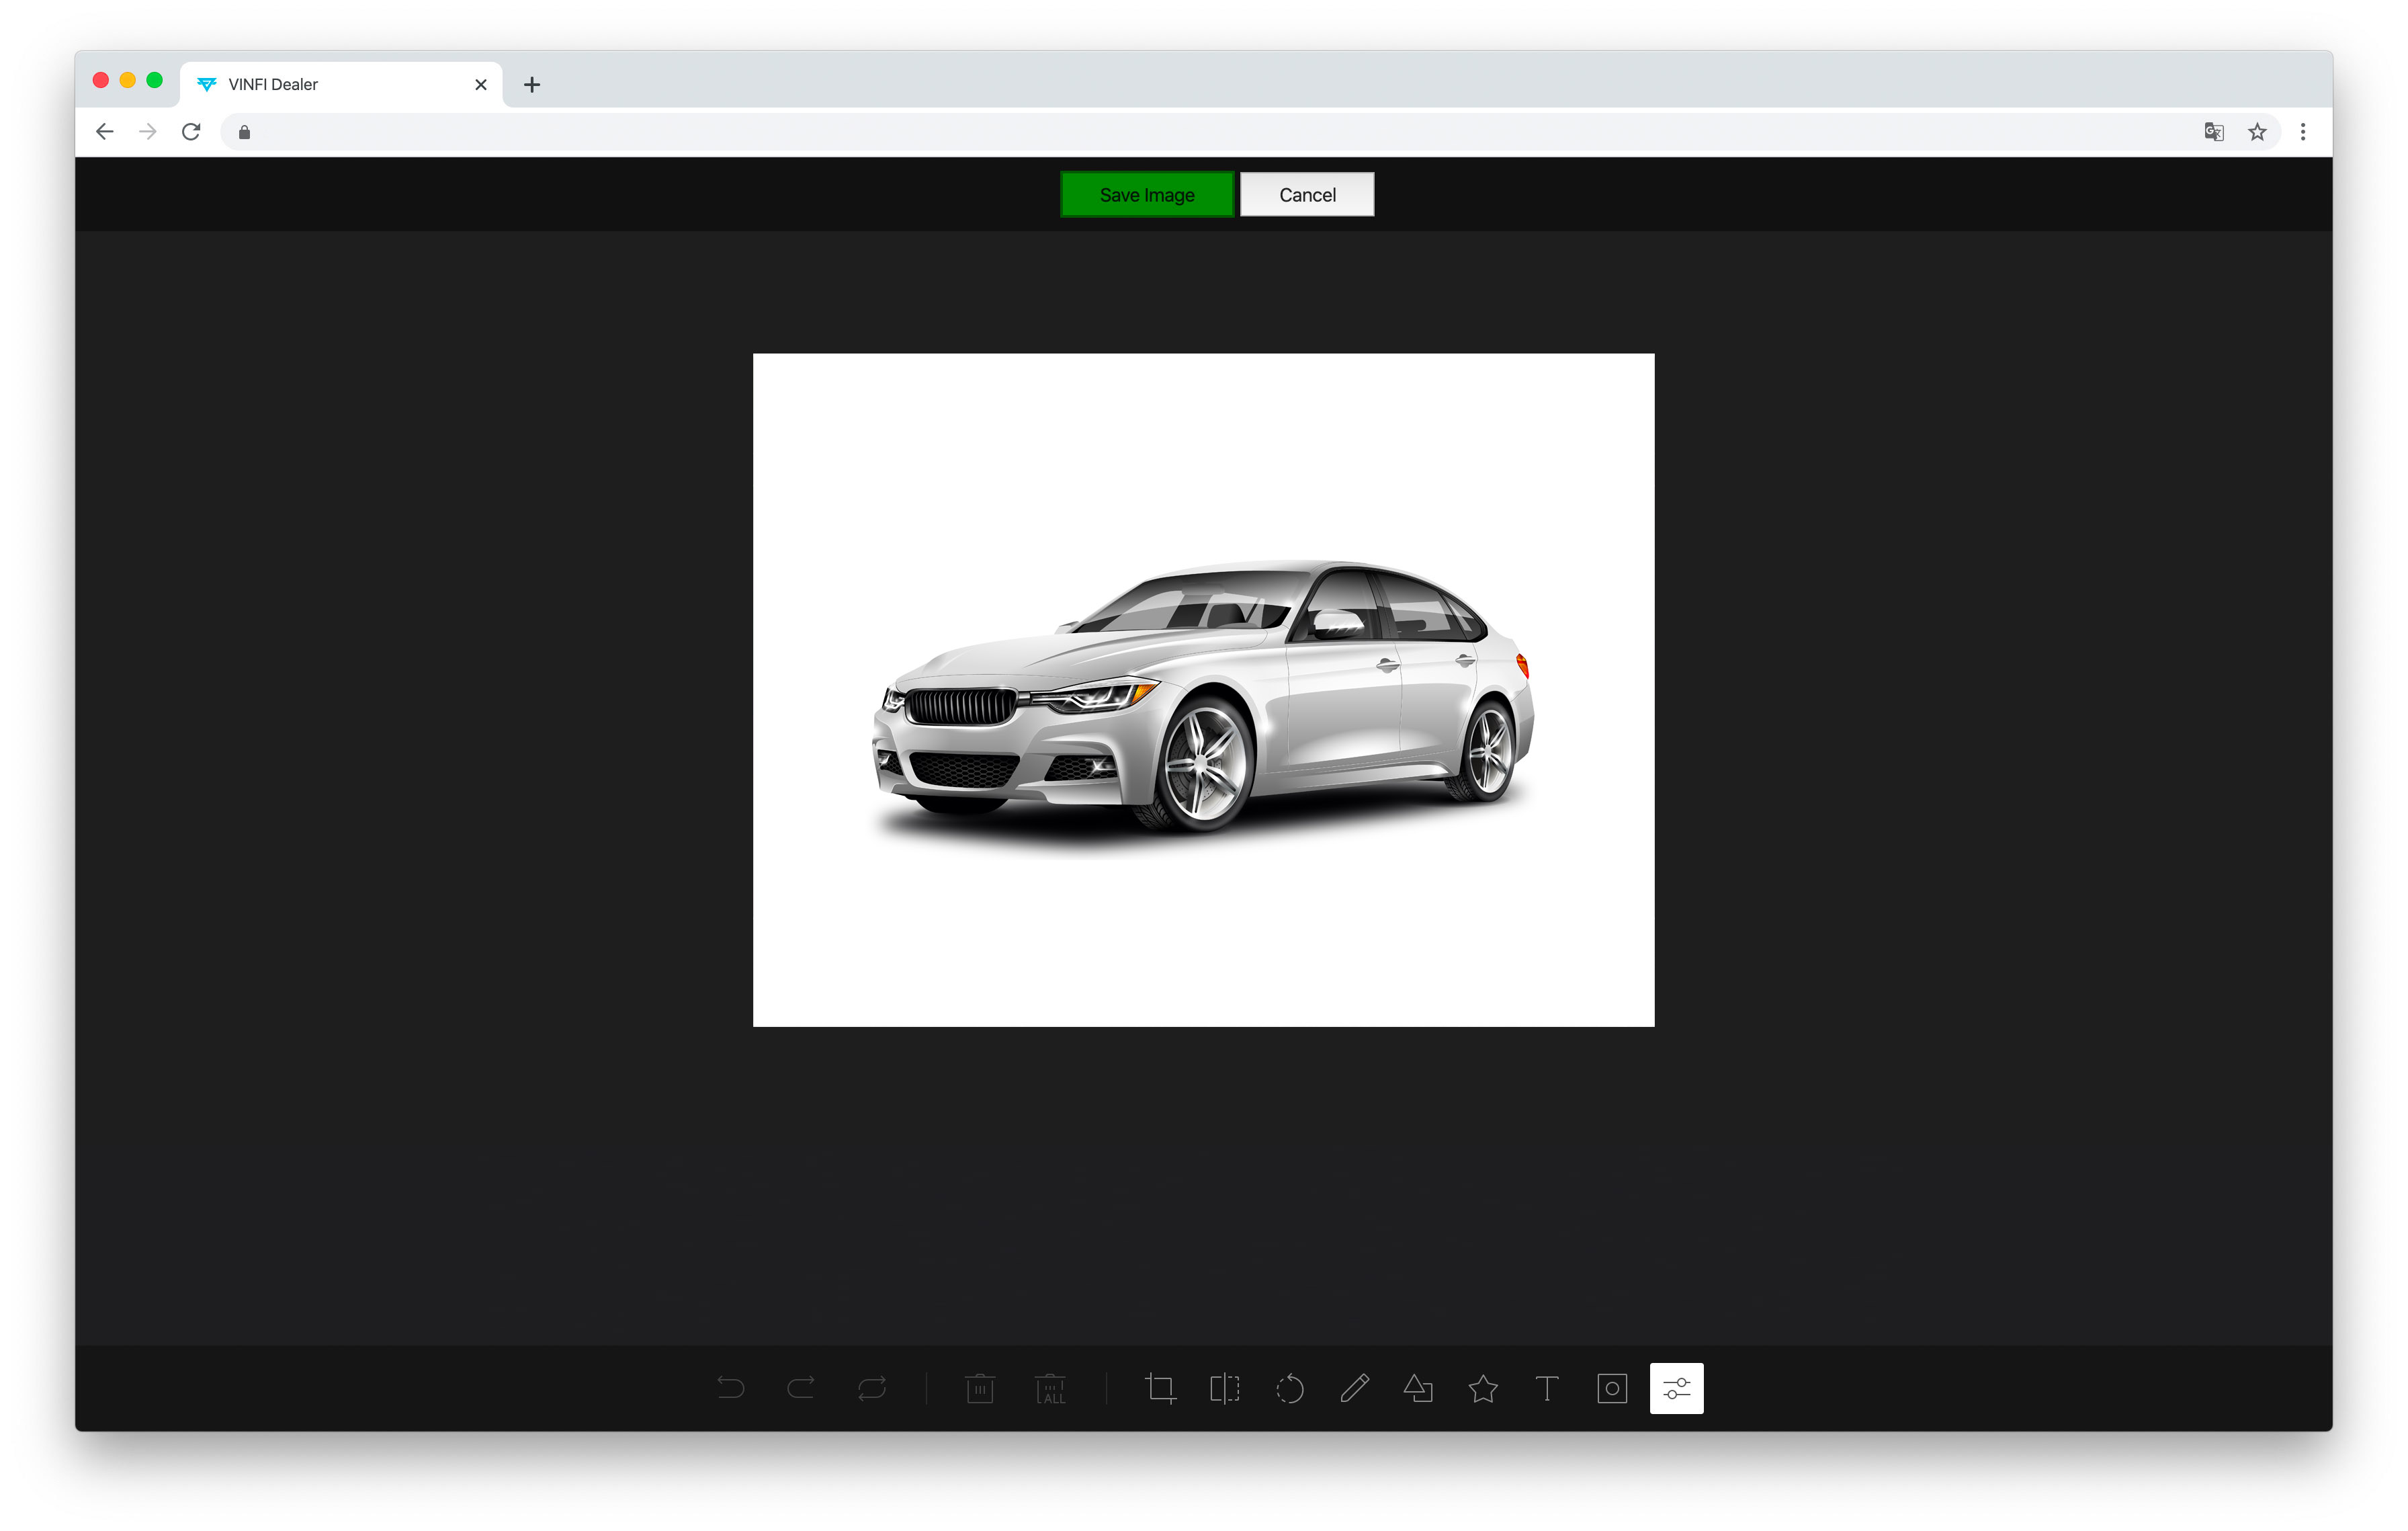This screenshot has width=2408, height=1531.
Task: Select the Crop tool
Action: 1160,1388
